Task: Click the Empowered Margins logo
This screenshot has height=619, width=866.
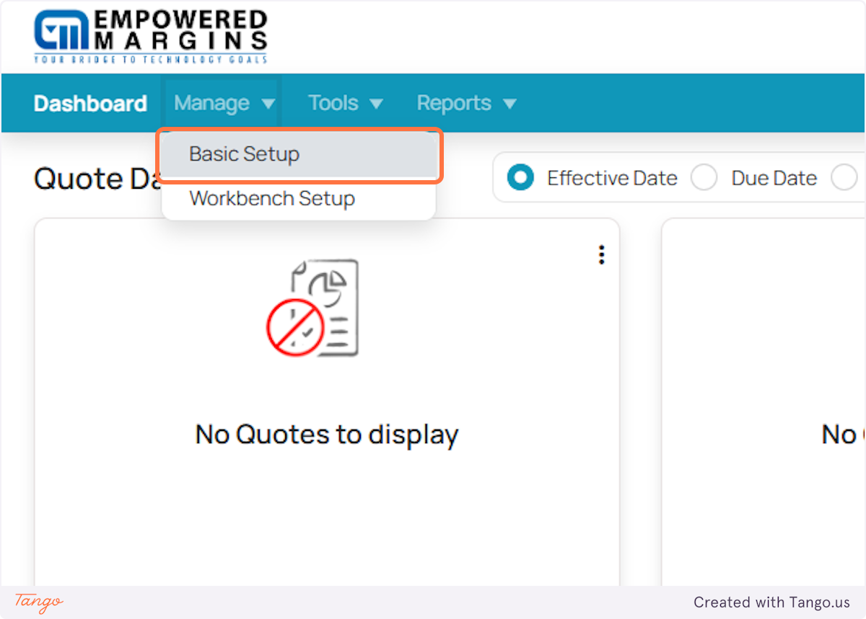Action: pyautogui.click(x=152, y=35)
